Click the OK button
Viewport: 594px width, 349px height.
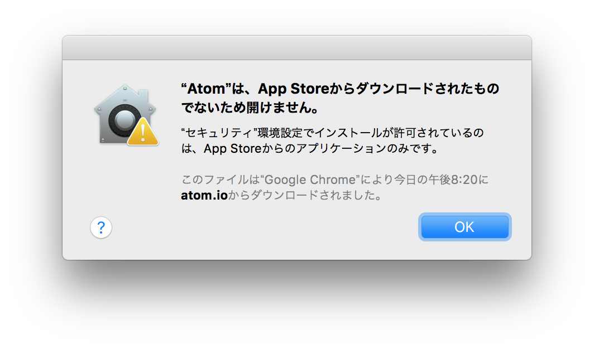tap(465, 227)
